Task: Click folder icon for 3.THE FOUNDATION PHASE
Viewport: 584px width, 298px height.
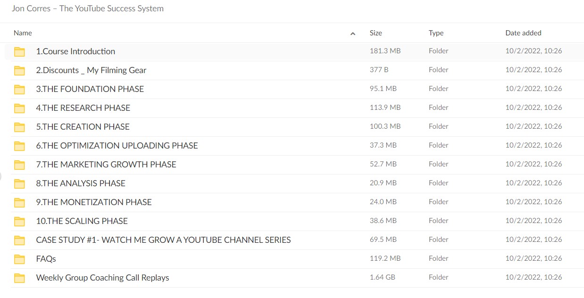Action: pos(19,90)
